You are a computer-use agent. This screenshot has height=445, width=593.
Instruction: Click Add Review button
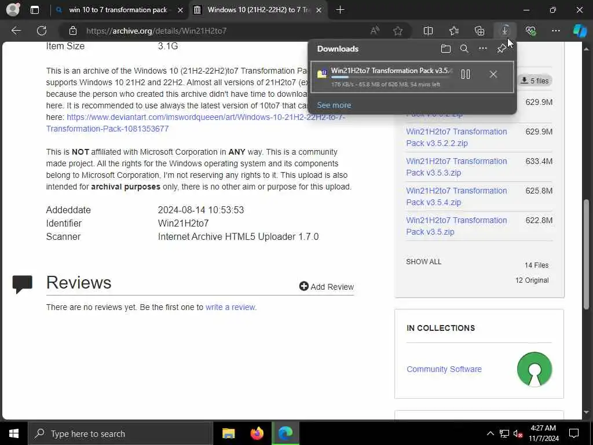coord(327,286)
